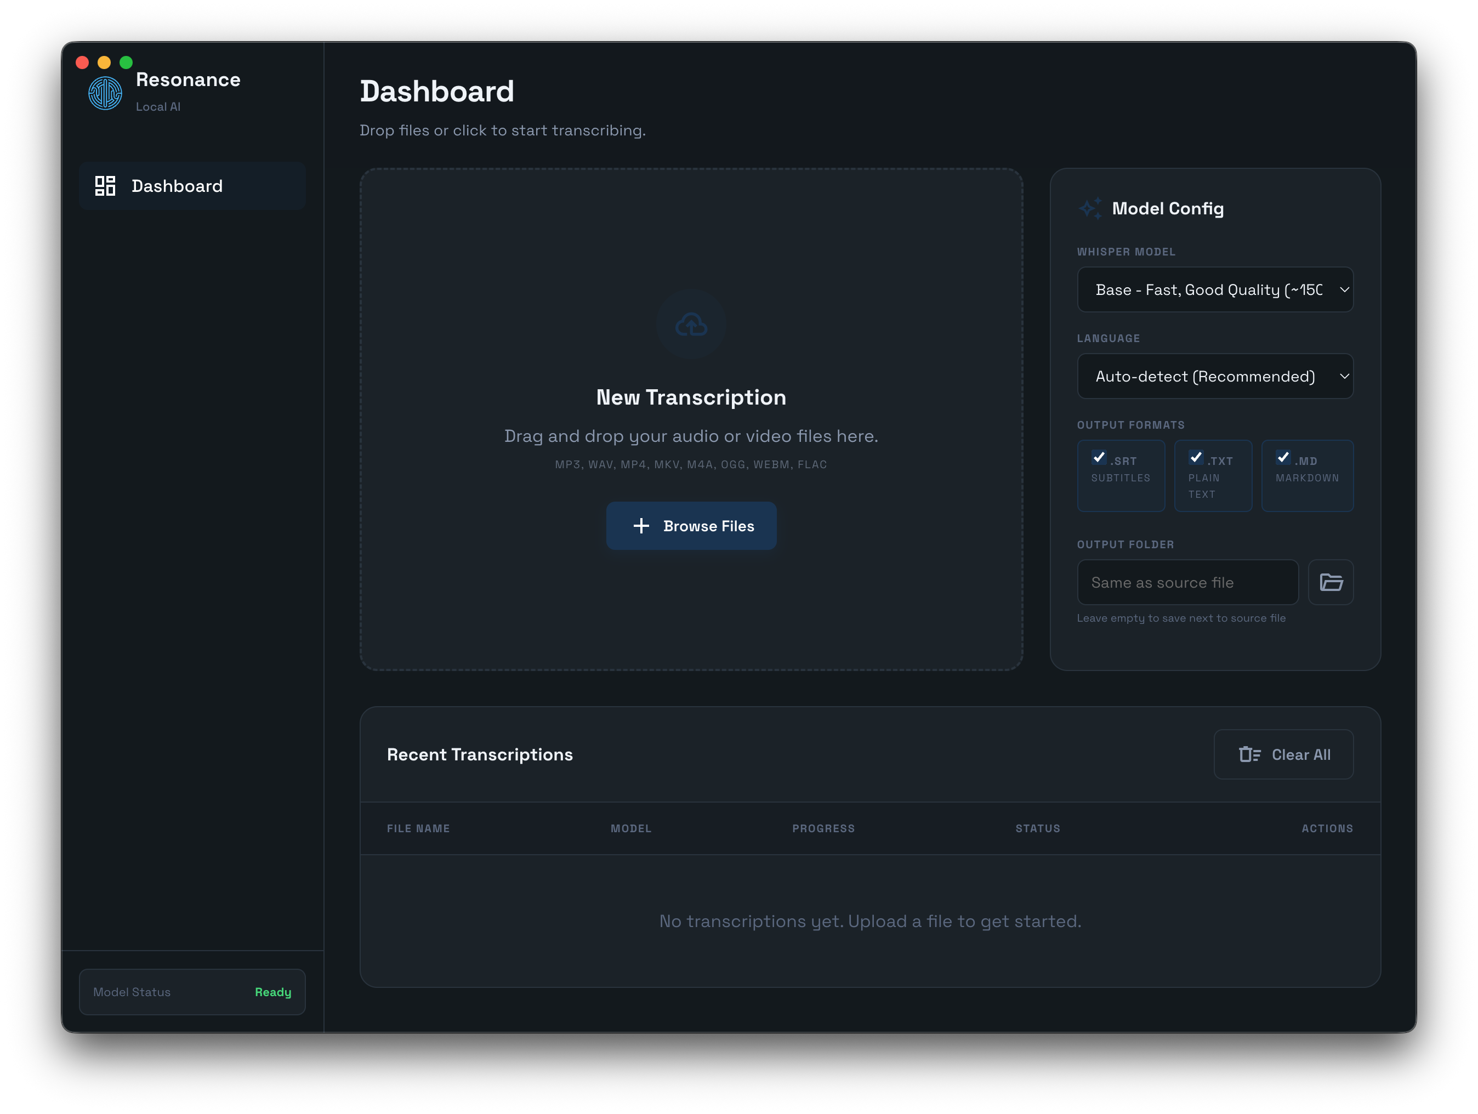Image resolution: width=1478 pixels, height=1114 pixels.
Task: Click the Recent Transcriptions section header
Action: coord(480,754)
